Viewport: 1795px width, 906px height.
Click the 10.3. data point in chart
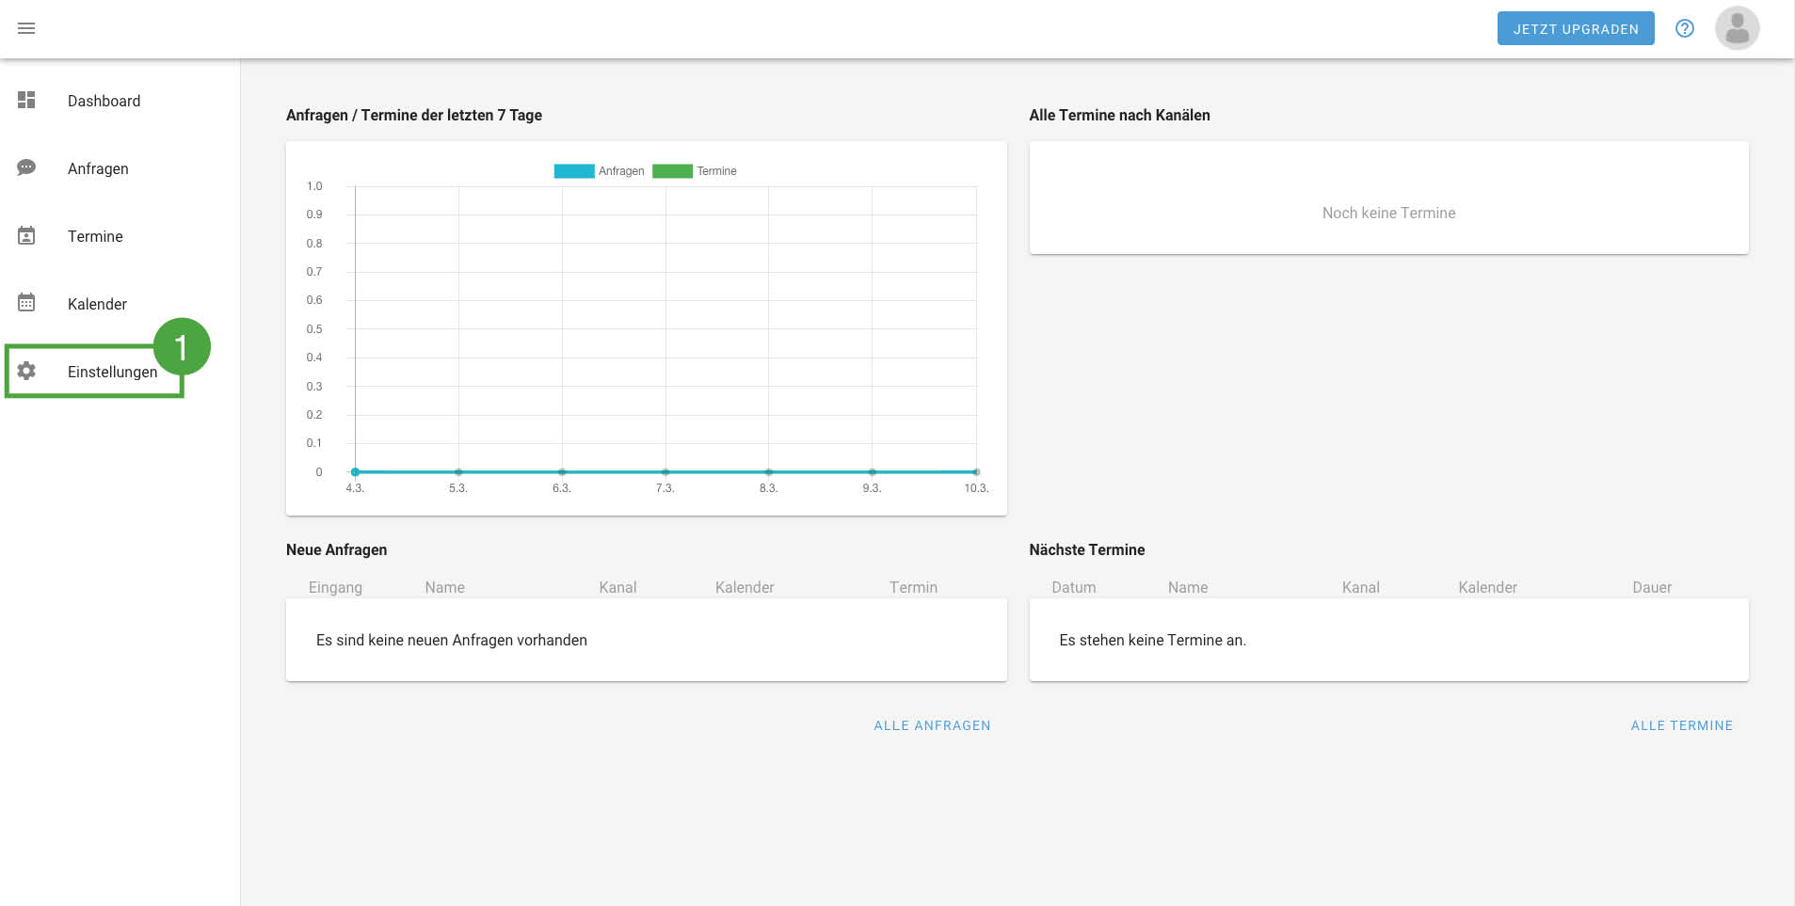pos(976,471)
